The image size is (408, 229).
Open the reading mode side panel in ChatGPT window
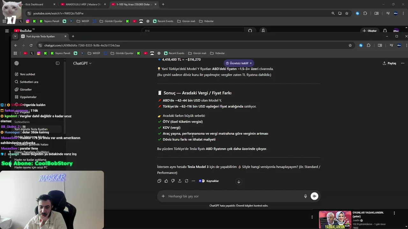coord(380,45)
